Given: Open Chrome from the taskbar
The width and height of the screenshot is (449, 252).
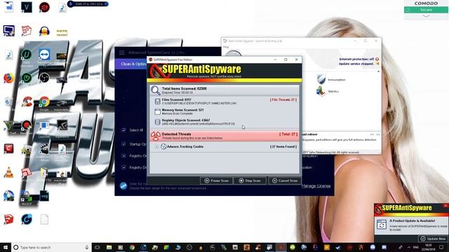Looking at the screenshot, I should coord(132,247).
